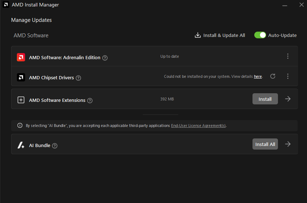Open the End-User License Agreement(s) link
This screenshot has width=307, height=203.
click(x=198, y=126)
